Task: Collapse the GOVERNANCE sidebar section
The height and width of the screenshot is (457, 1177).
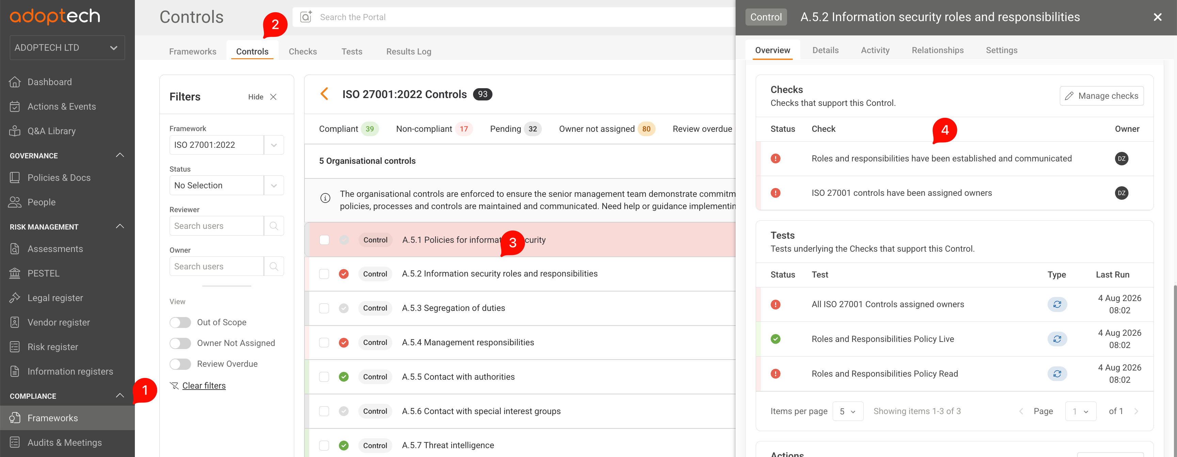Action: click(x=120, y=155)
